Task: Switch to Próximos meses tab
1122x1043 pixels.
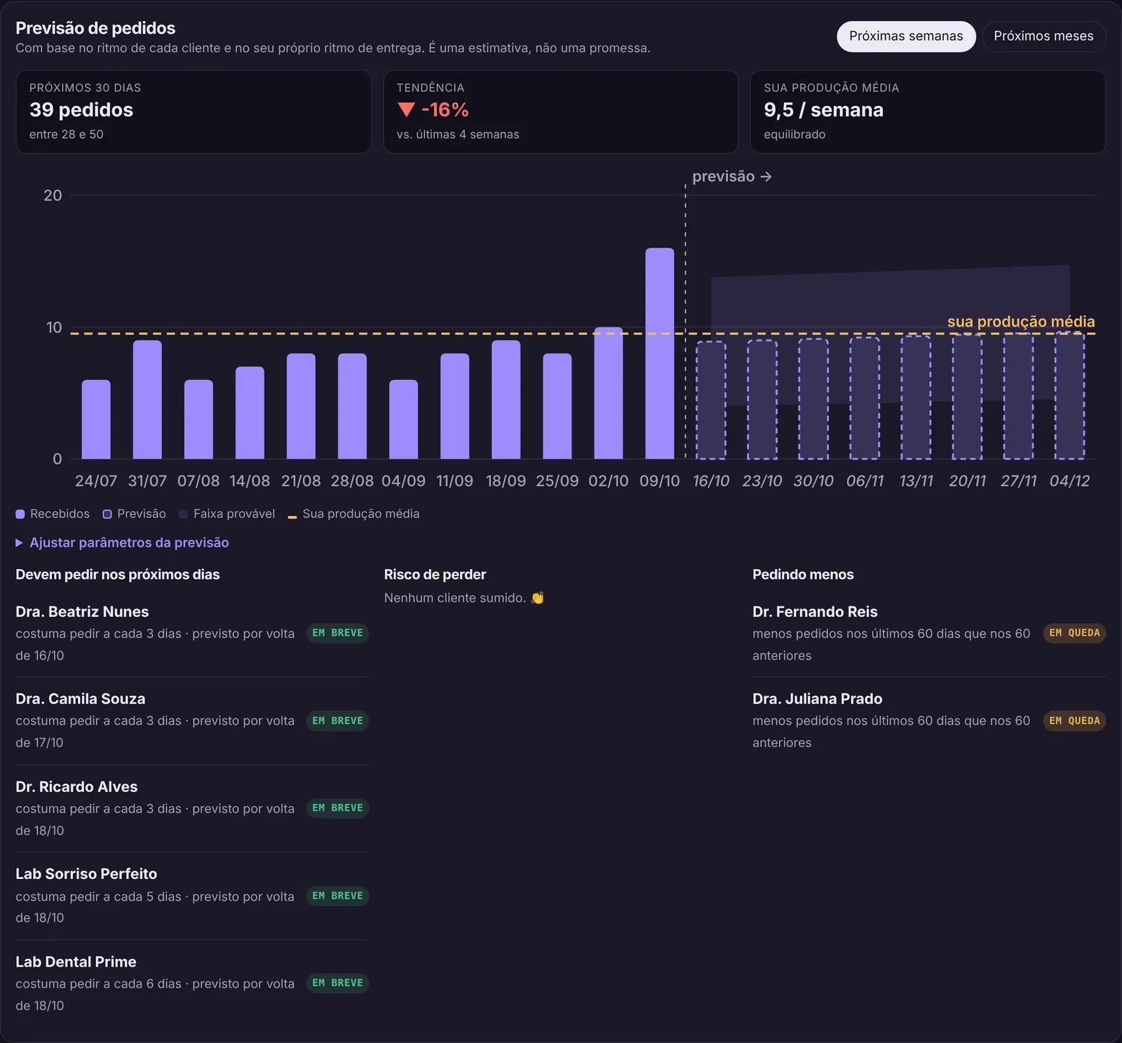Action: click(x=1043, y=36)
